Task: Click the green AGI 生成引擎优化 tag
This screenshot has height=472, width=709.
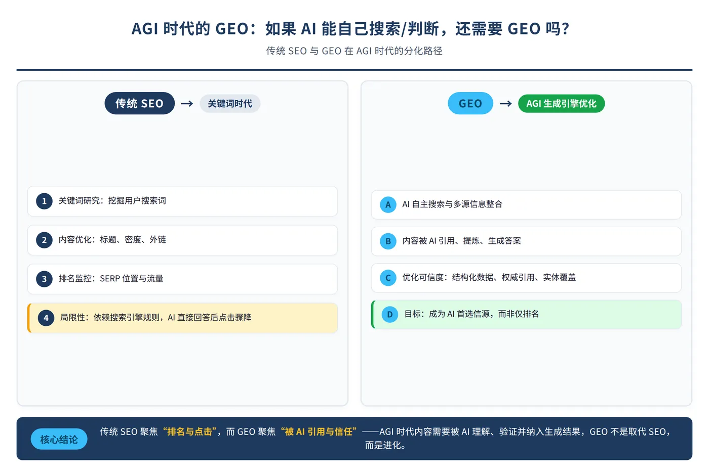Action: coord(561,104)
